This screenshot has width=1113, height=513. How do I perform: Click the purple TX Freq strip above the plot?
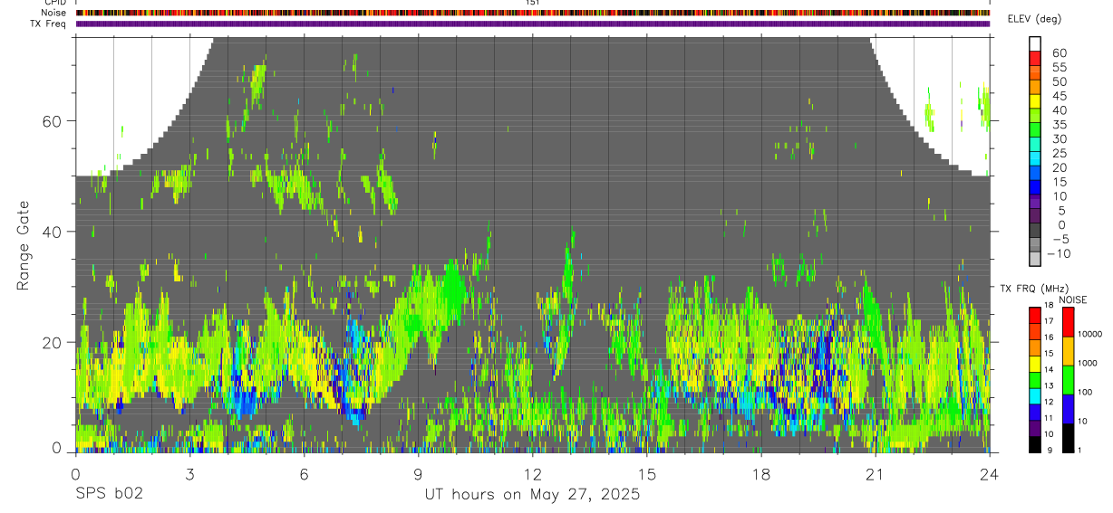click(532, 24)
